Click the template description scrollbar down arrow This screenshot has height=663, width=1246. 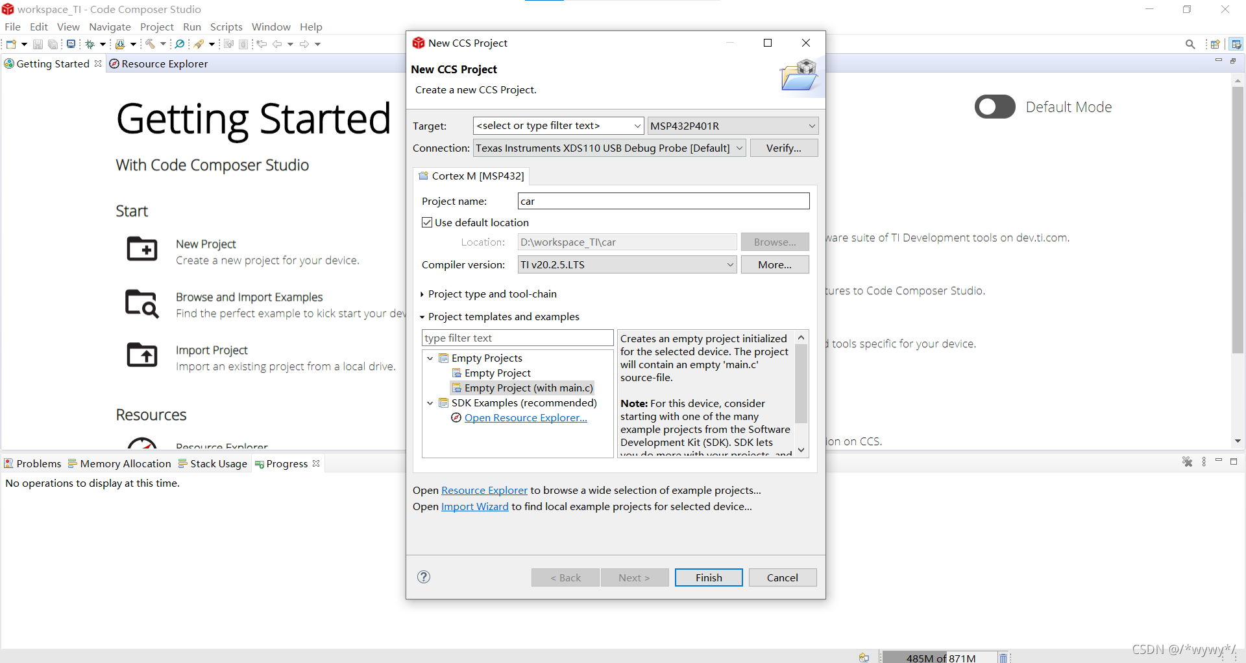point(801,450)
